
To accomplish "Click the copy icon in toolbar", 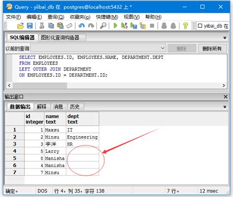I will pyautogui.click(x=51, y=26).
